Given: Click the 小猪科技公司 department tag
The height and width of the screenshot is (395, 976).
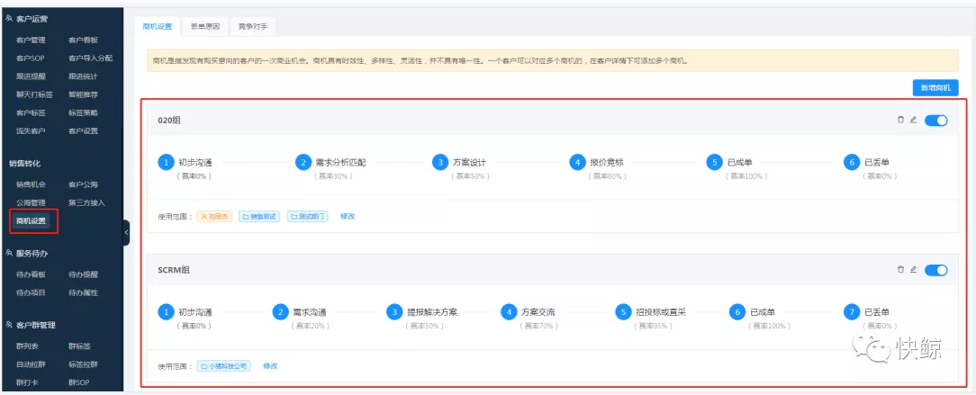Looking at the screenshot, I should pyautogui.click(x=224, y=366).
